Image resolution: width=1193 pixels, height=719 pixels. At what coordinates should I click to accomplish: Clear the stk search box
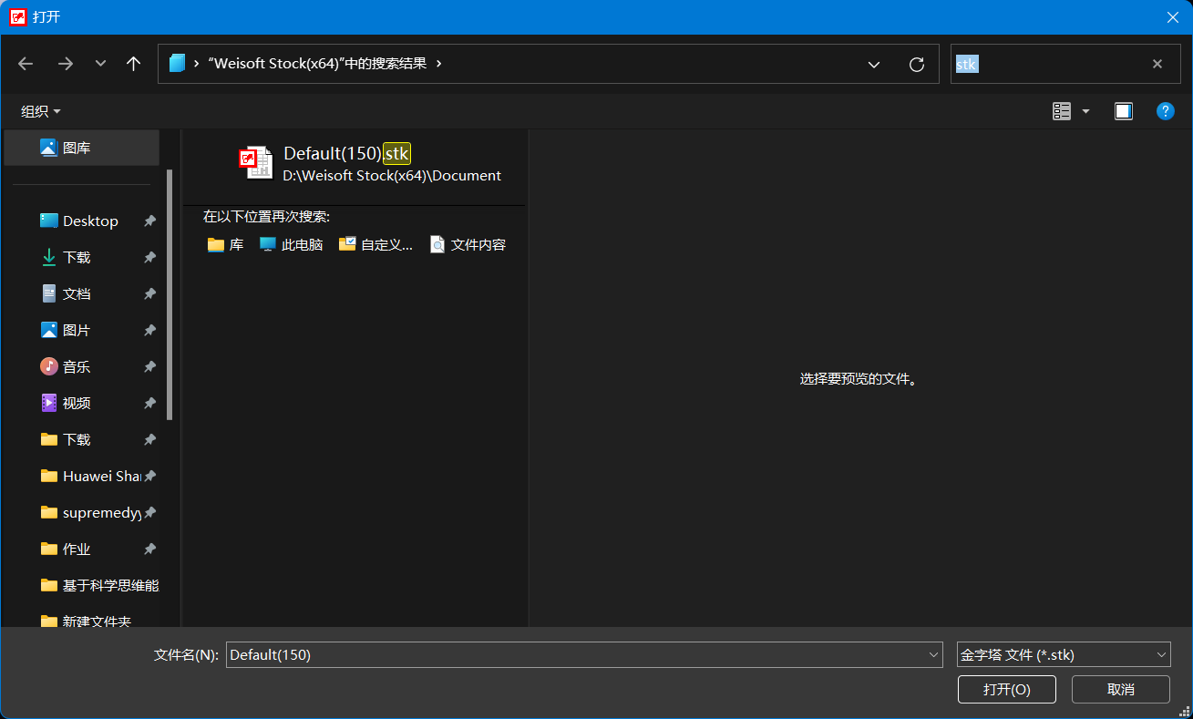pyautogui.click(x=1157, y=64)
